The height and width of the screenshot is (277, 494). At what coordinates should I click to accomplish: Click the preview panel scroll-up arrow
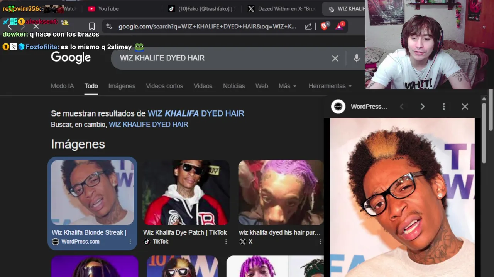click(x=484, y=99)
